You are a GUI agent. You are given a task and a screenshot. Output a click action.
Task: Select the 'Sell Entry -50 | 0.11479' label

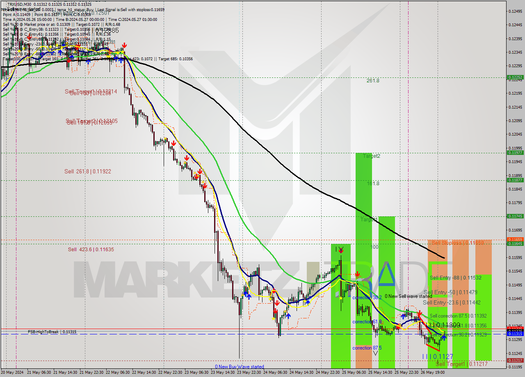450,292
